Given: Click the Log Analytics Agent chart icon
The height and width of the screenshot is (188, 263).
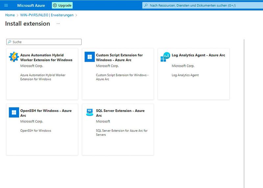Looking at the screenshot, I should (165, 57).
